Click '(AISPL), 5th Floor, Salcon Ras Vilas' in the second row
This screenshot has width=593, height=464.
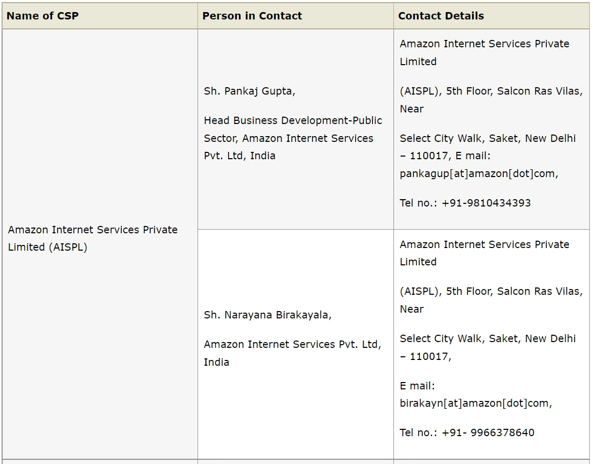click(x=491, y=292)
